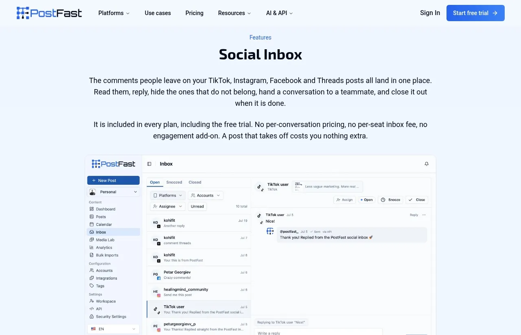521x335 pixels.
Task: Expand the Platforms menu in top navigation
Action: 114,13
